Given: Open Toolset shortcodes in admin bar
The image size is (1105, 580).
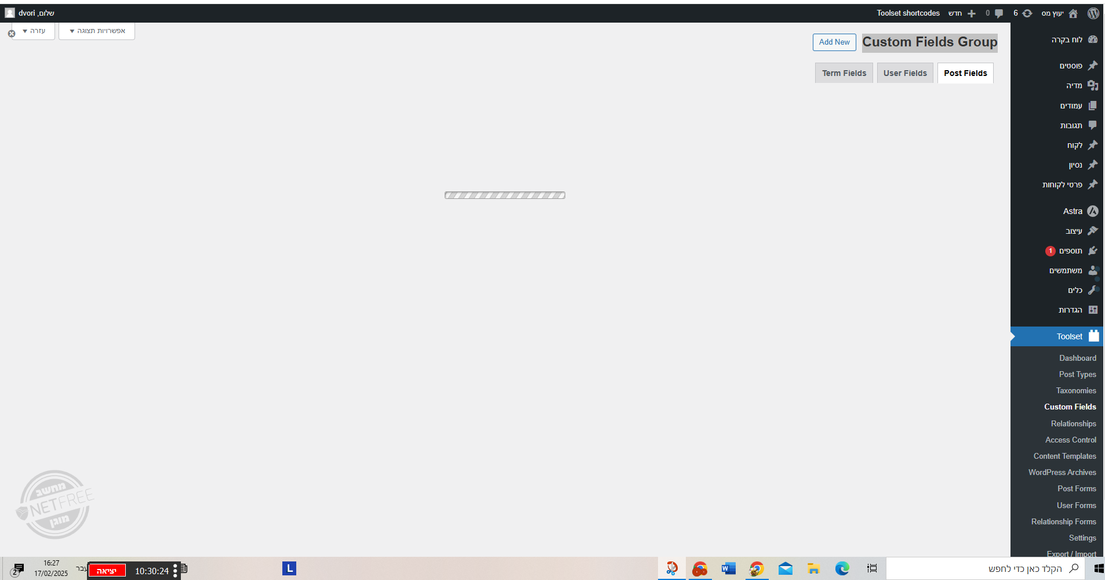Looking at the screenshot, I should [x=908, y=13].
